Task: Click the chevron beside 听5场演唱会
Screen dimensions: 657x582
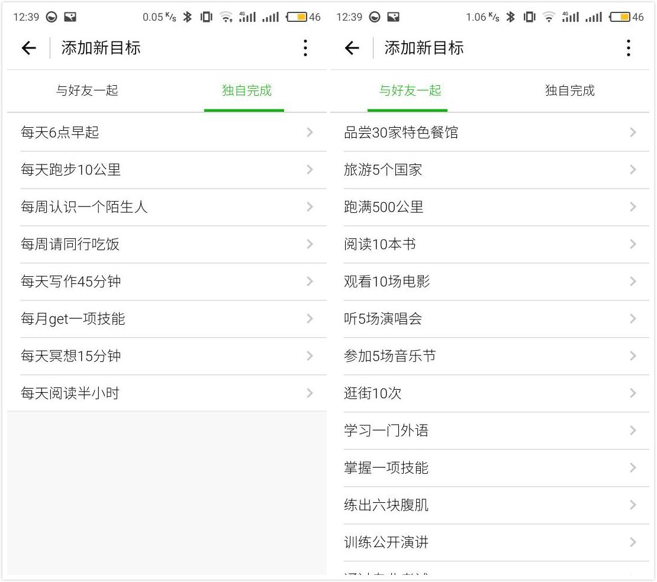Action: [x=633, y=319]
